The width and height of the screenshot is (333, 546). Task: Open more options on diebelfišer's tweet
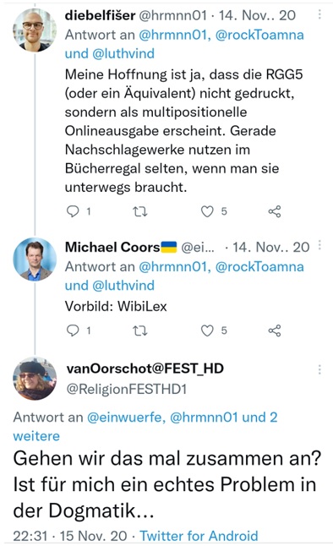(x=319, y=14)
